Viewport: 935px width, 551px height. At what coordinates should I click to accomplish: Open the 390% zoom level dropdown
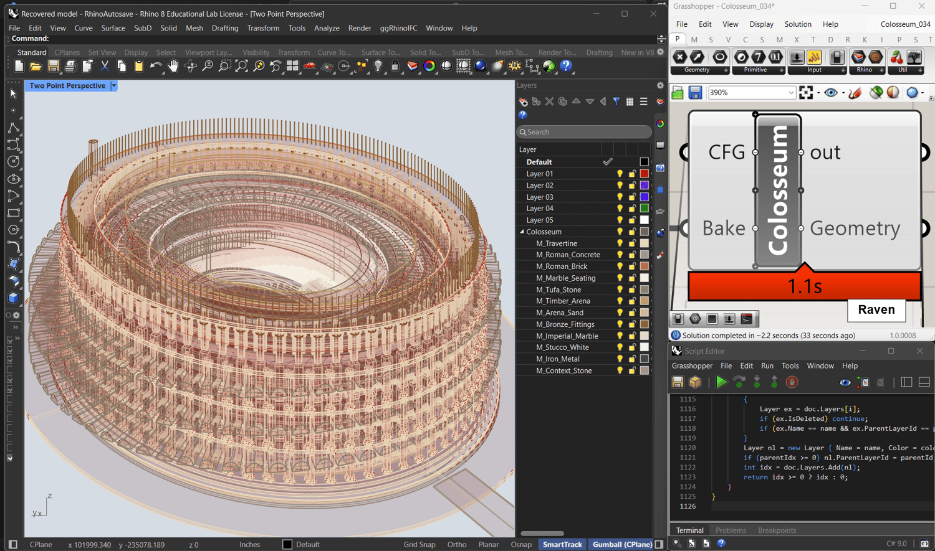click(790, 93)
